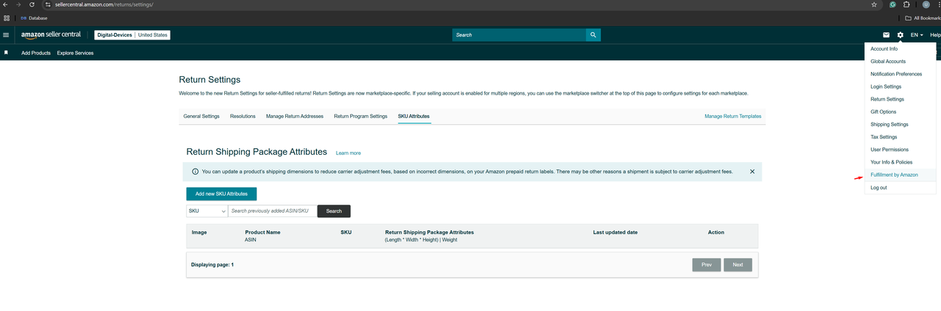The image size is (941, 311).
Task: Open the EN language dropdown
Action: [x=917, y=35]
